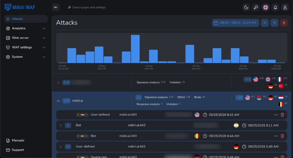
Task: Click the Belgian flag with 66 count
Action: tap(281, 104)
